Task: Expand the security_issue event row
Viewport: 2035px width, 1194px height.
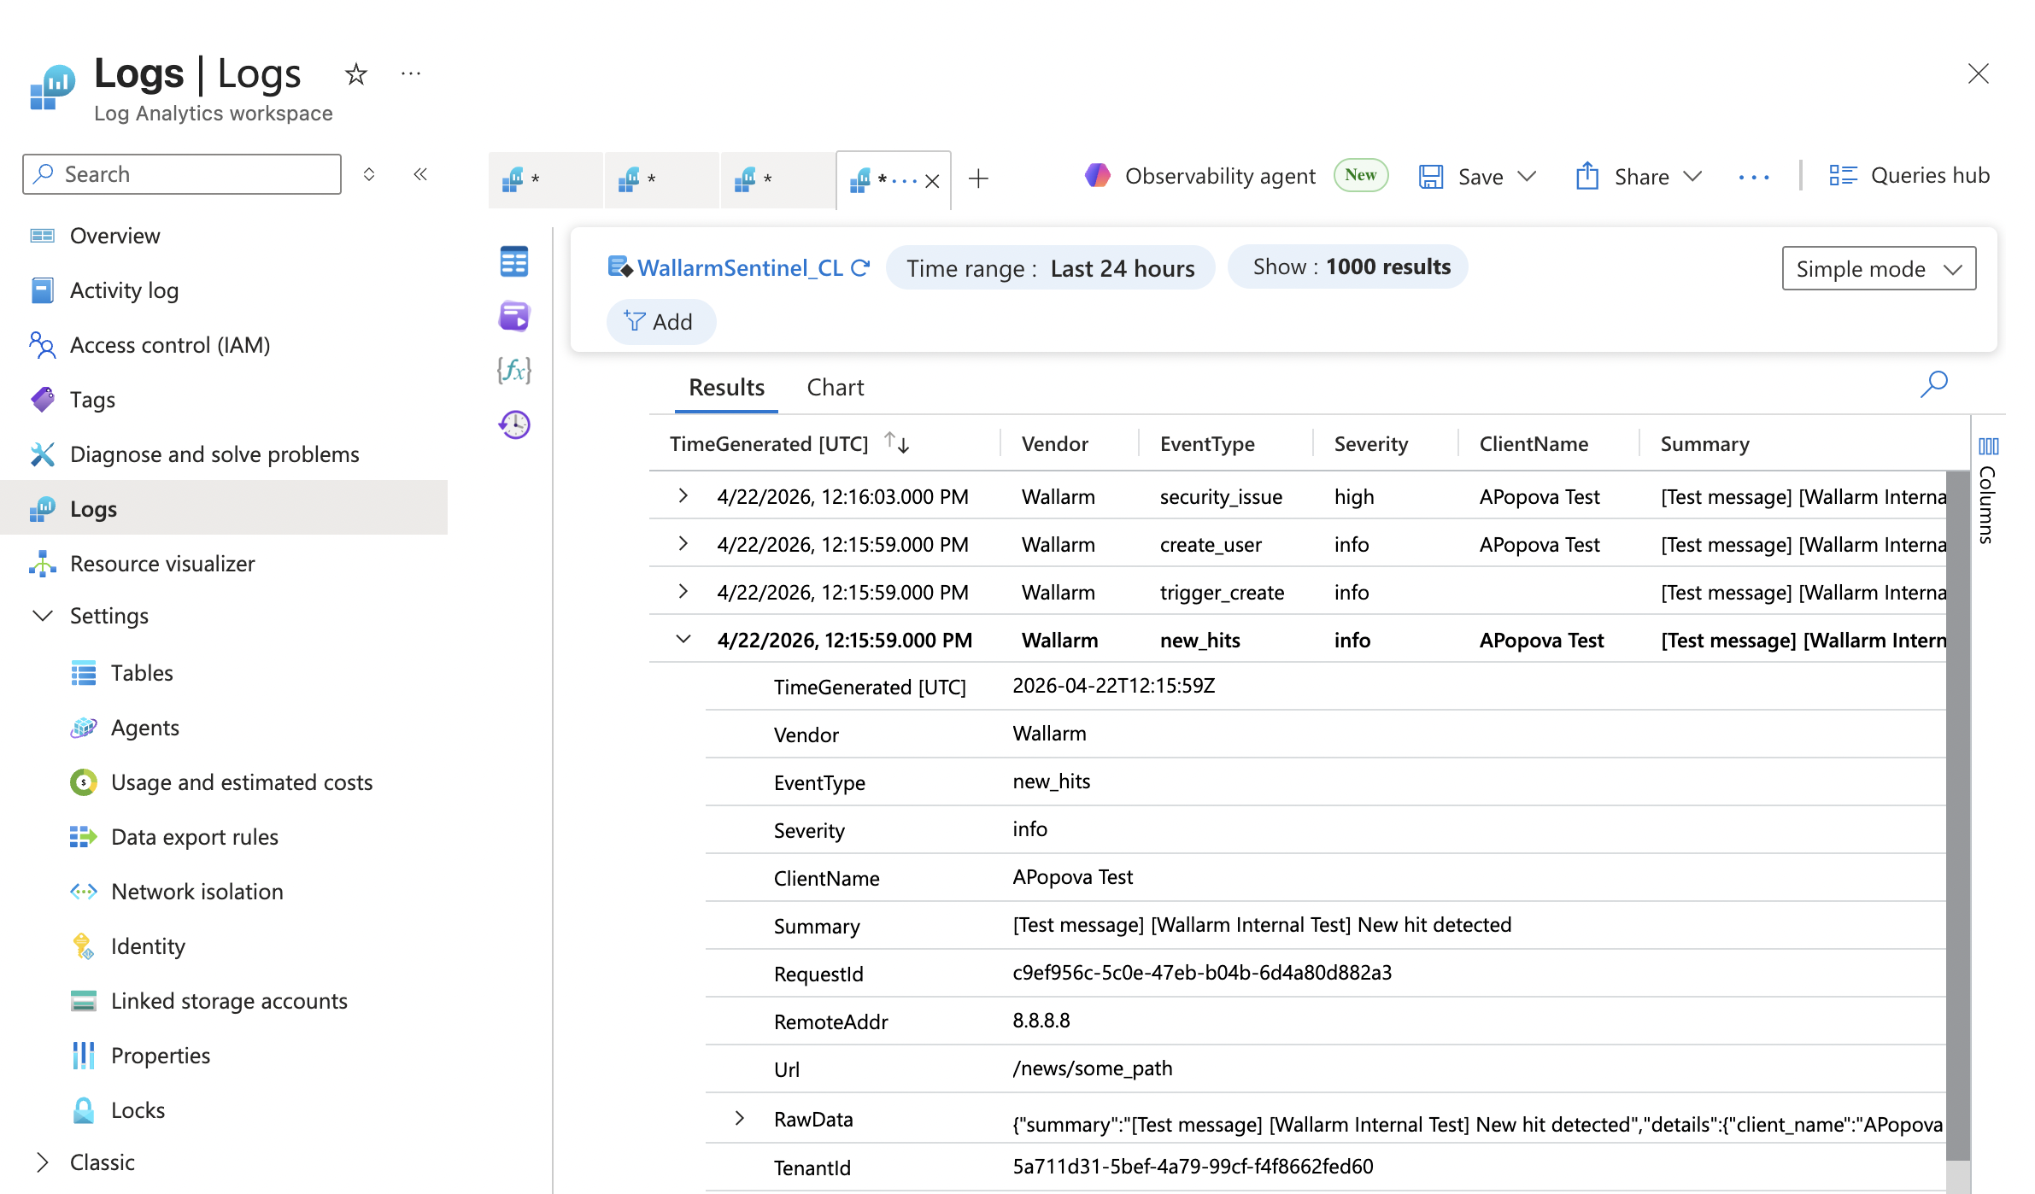Action: 682,495
